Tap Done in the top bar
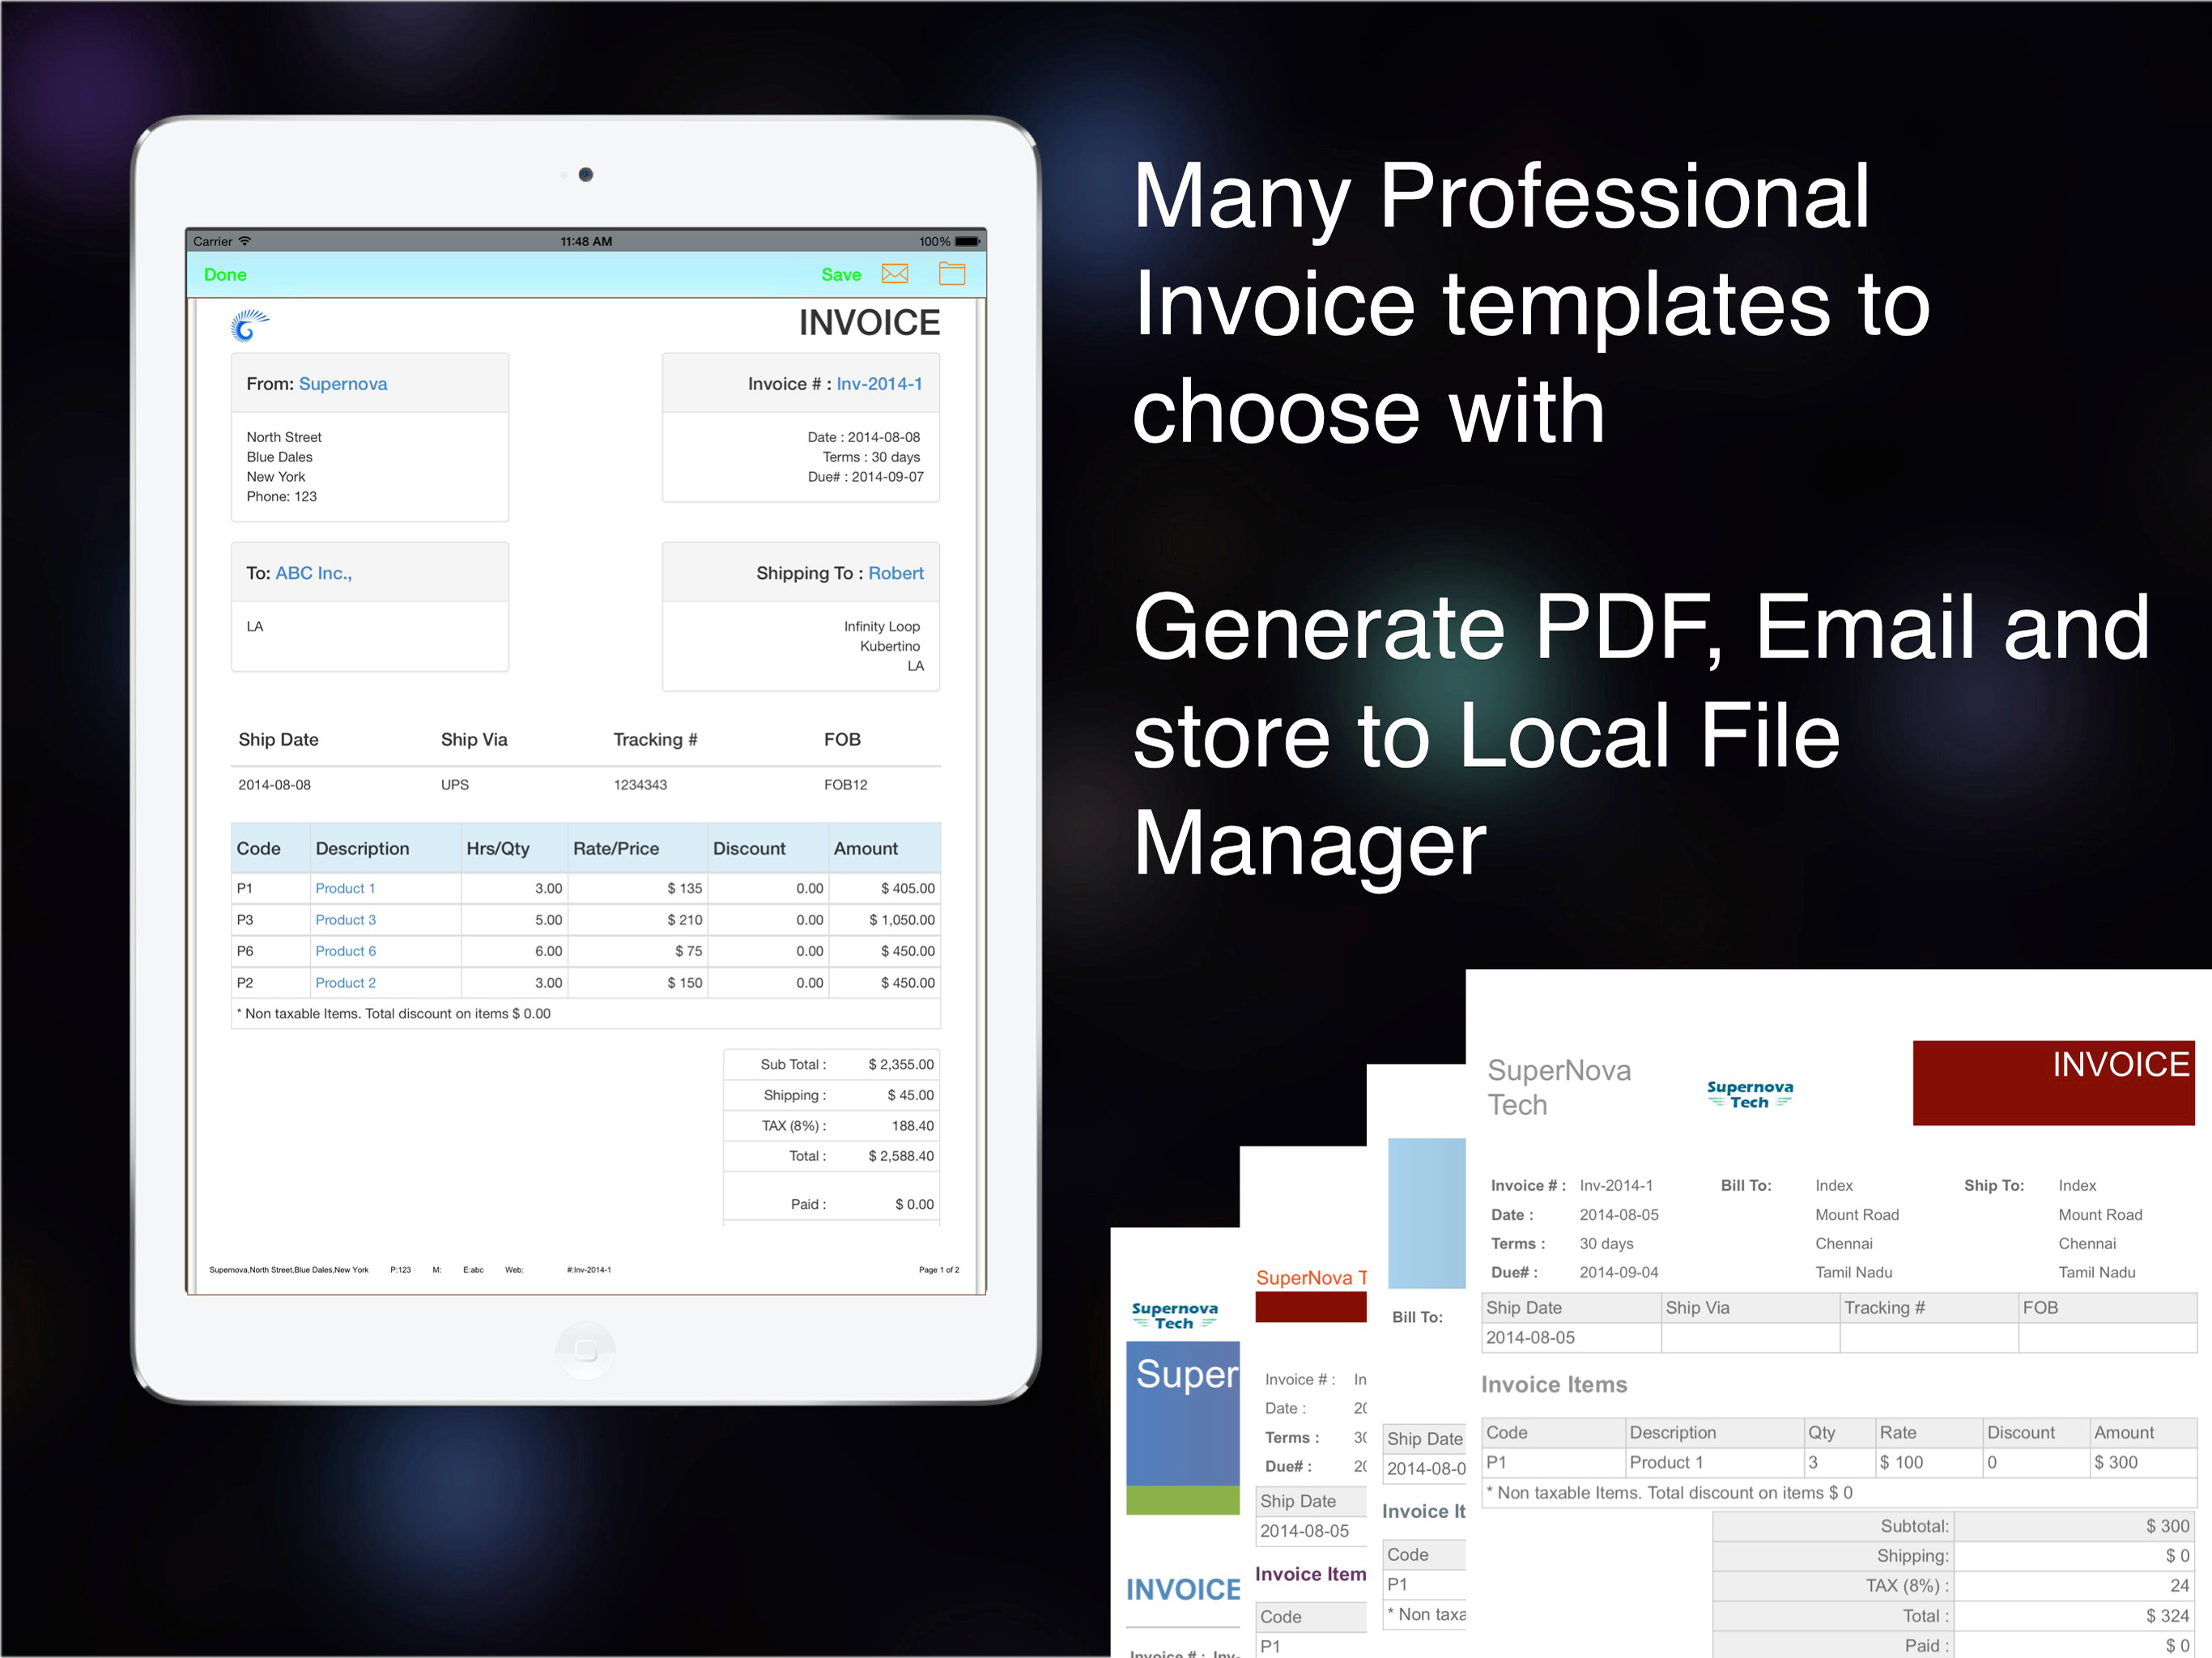The height and width of the screenshot is (1658, 2212). tap(225, 275)
